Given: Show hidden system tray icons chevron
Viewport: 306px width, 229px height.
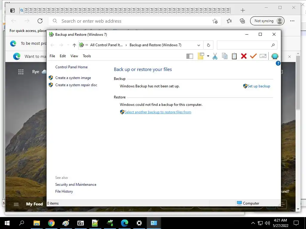Looking at the screenshot, I should 253,223.
